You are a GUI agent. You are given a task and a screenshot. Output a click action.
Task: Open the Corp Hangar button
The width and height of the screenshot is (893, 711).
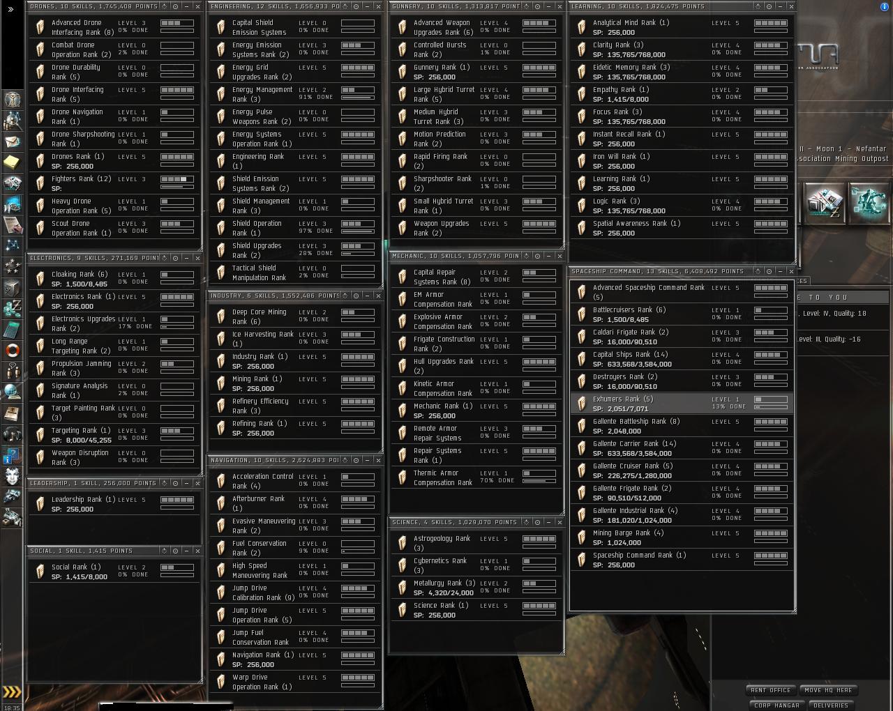[776, 705]
